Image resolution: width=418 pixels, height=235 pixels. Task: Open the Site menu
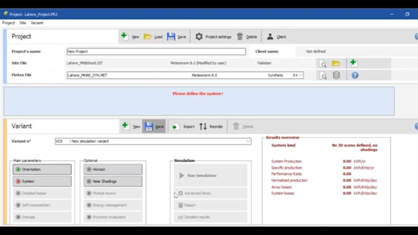click(x=23, y=23)
